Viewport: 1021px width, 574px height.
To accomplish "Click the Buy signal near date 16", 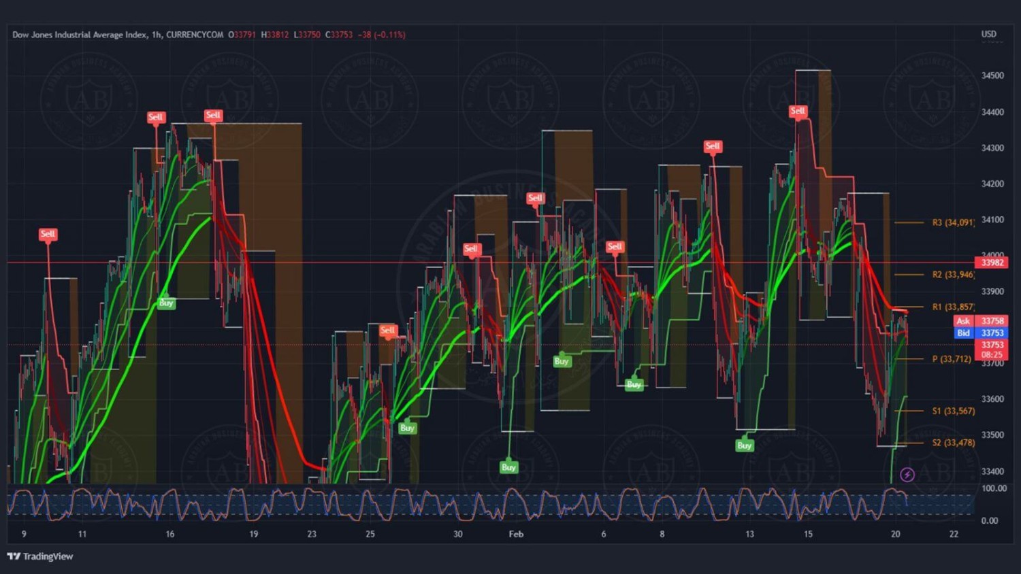I will tap(166, 303).
